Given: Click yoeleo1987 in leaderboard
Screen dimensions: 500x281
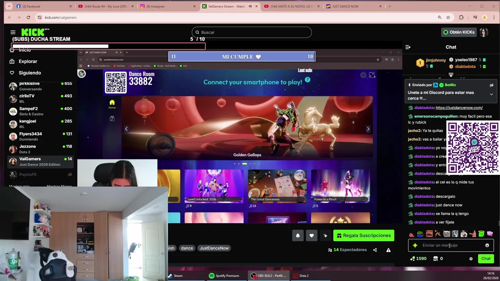Looking at the screenshot, I should tap(466, 60).
